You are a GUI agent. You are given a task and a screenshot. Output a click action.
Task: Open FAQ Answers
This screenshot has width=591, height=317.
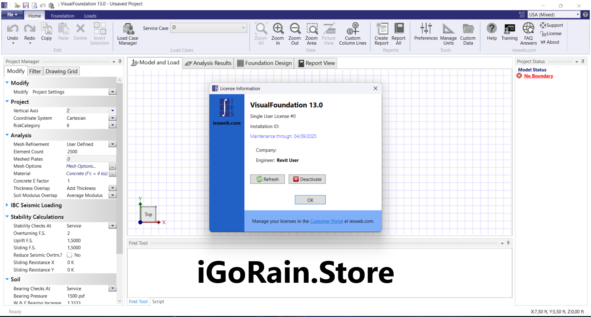coord(528,34)
